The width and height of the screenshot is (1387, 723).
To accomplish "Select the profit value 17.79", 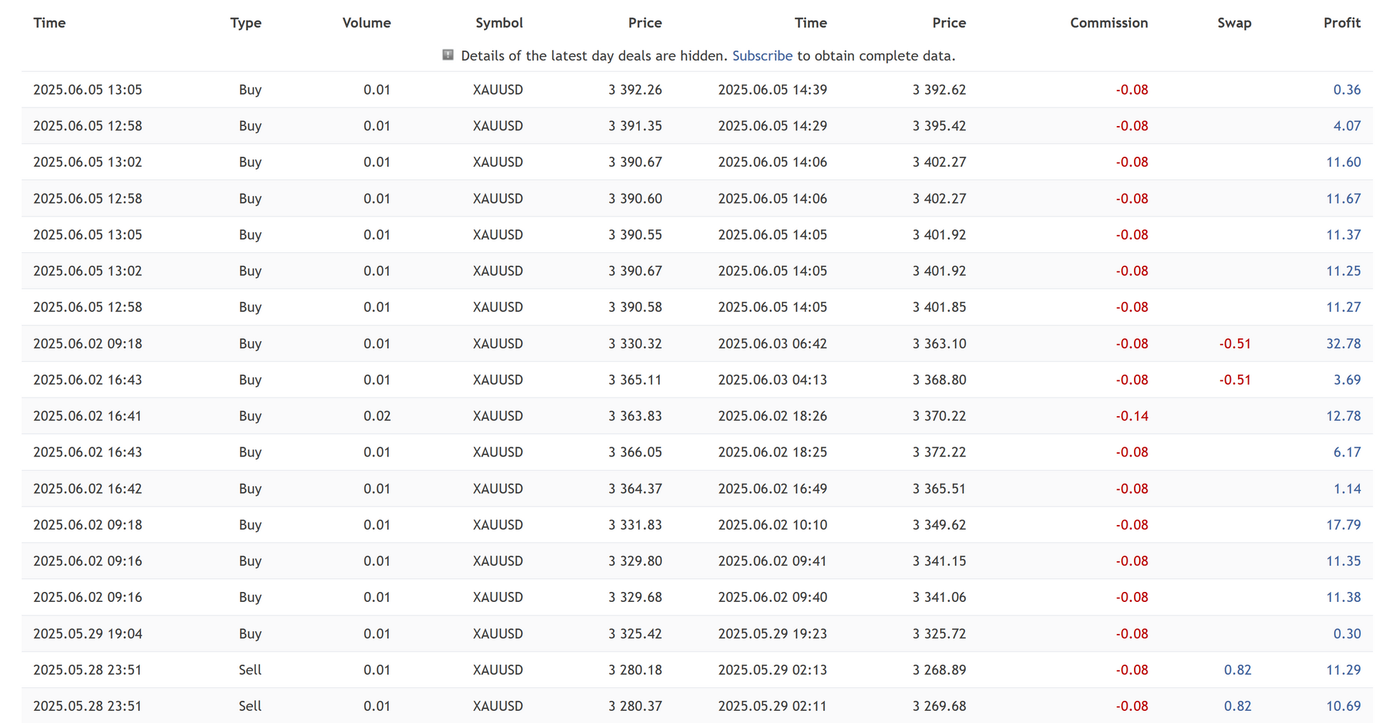I will pos(1342,525).
